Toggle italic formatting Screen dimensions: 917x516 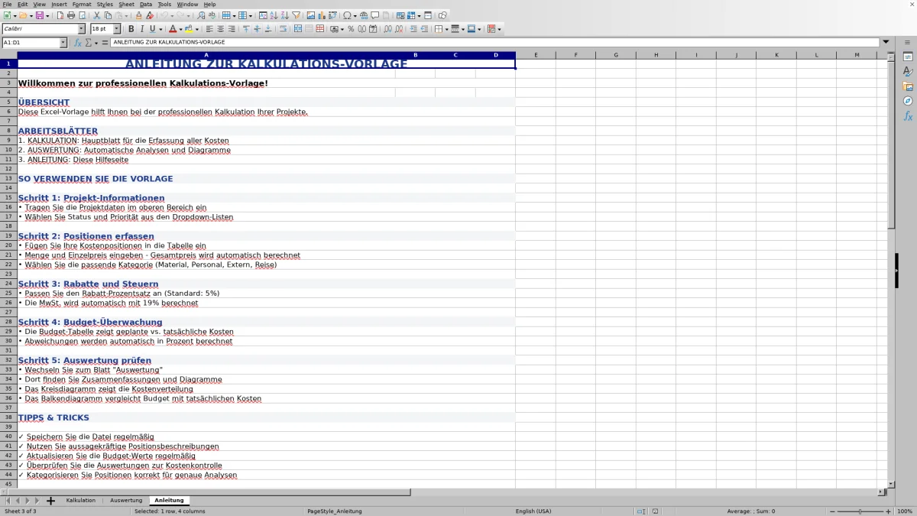point(142,28)
